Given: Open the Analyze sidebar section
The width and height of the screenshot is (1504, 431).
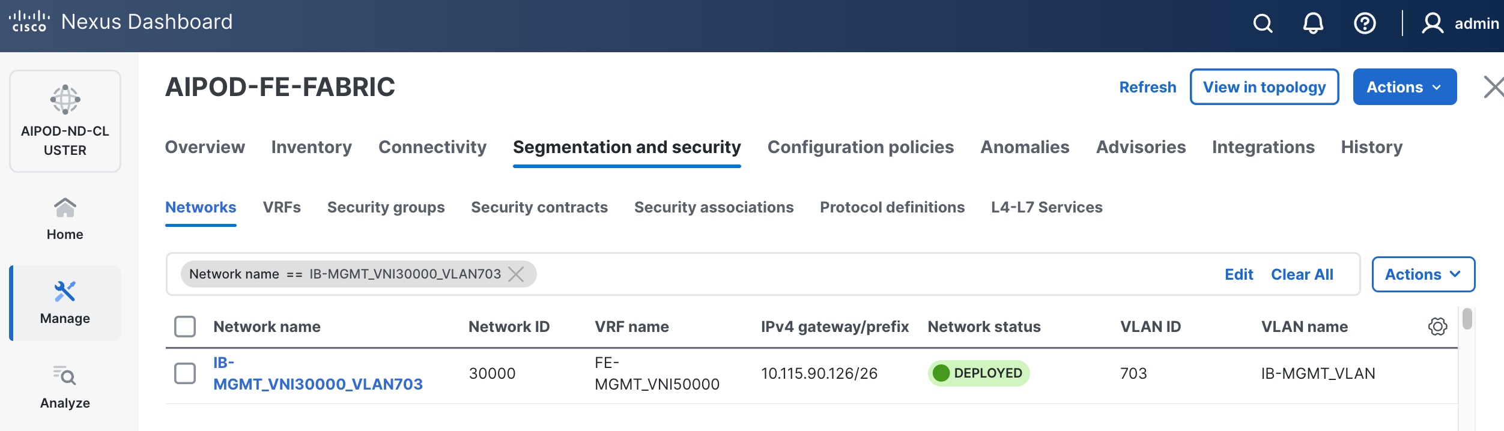Looking at the screenshot, I should coord(65,387).
